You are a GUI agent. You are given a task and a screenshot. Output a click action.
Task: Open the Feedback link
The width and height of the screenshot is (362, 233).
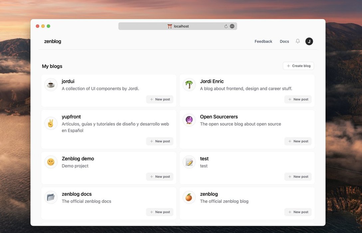[x=263, y=41]
